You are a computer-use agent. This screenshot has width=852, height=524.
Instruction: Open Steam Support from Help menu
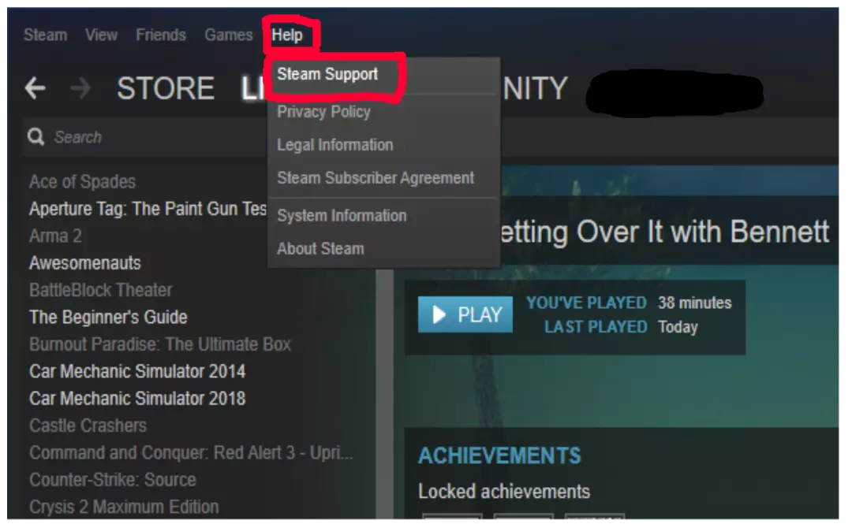[327, 74]
